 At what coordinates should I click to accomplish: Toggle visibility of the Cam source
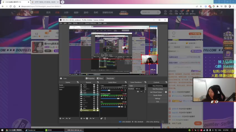(94, 93)
